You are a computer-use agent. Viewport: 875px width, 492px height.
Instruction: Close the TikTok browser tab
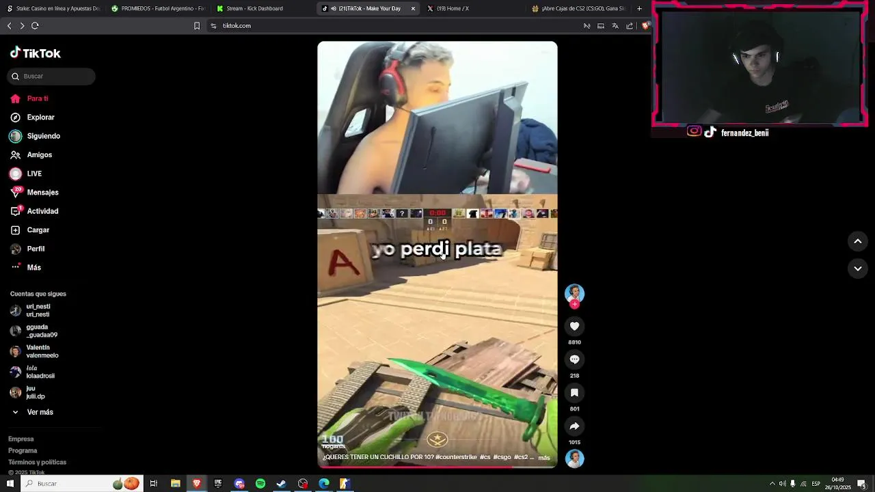click(413, 8)
